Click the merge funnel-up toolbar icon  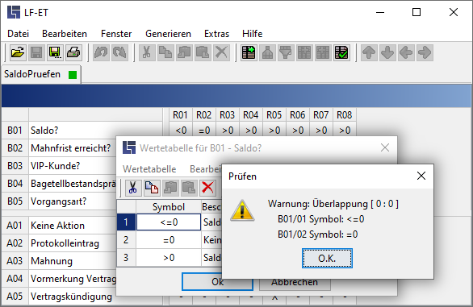click(x=267, y=52)
